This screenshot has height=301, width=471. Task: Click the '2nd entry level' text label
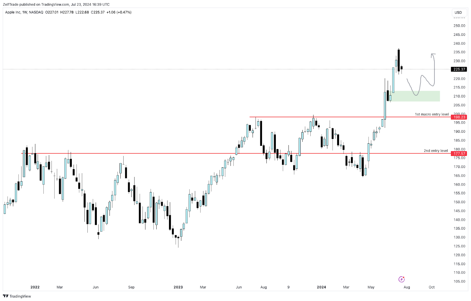point(436,151)
